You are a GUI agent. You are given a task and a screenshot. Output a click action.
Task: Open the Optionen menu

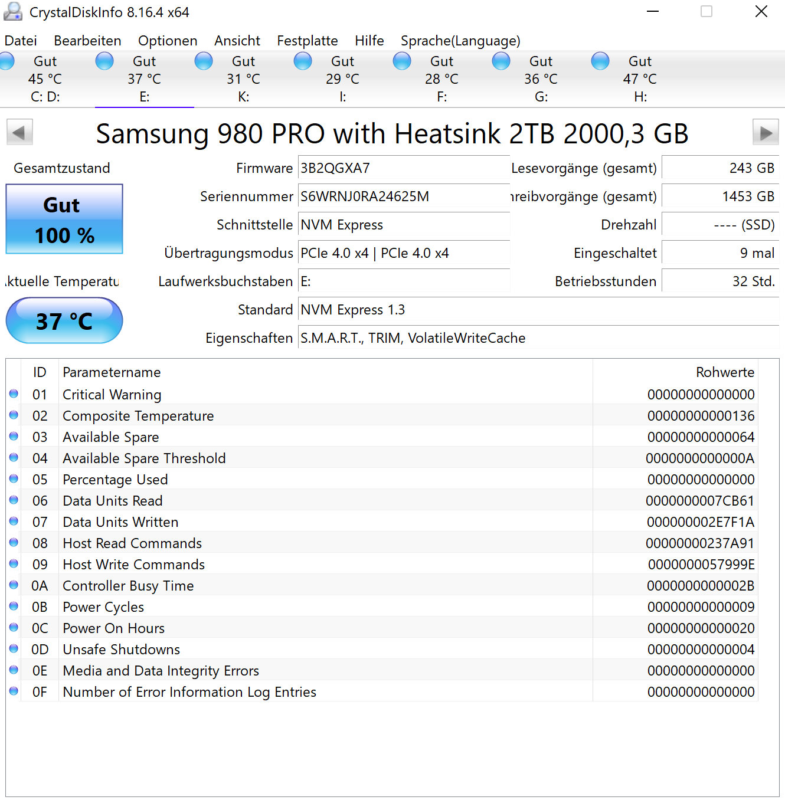[168, 41]
